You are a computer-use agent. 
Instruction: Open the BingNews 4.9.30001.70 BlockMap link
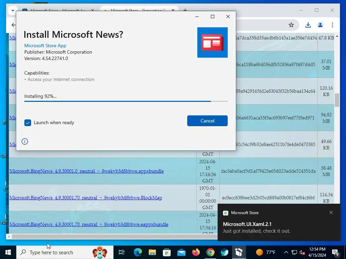point(85,198)
